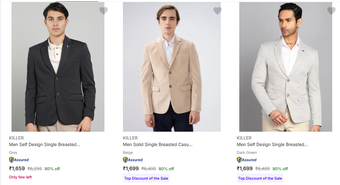
Task: Click first 'Men Self Design Single Breasted' title
Action: click(44, 144)
